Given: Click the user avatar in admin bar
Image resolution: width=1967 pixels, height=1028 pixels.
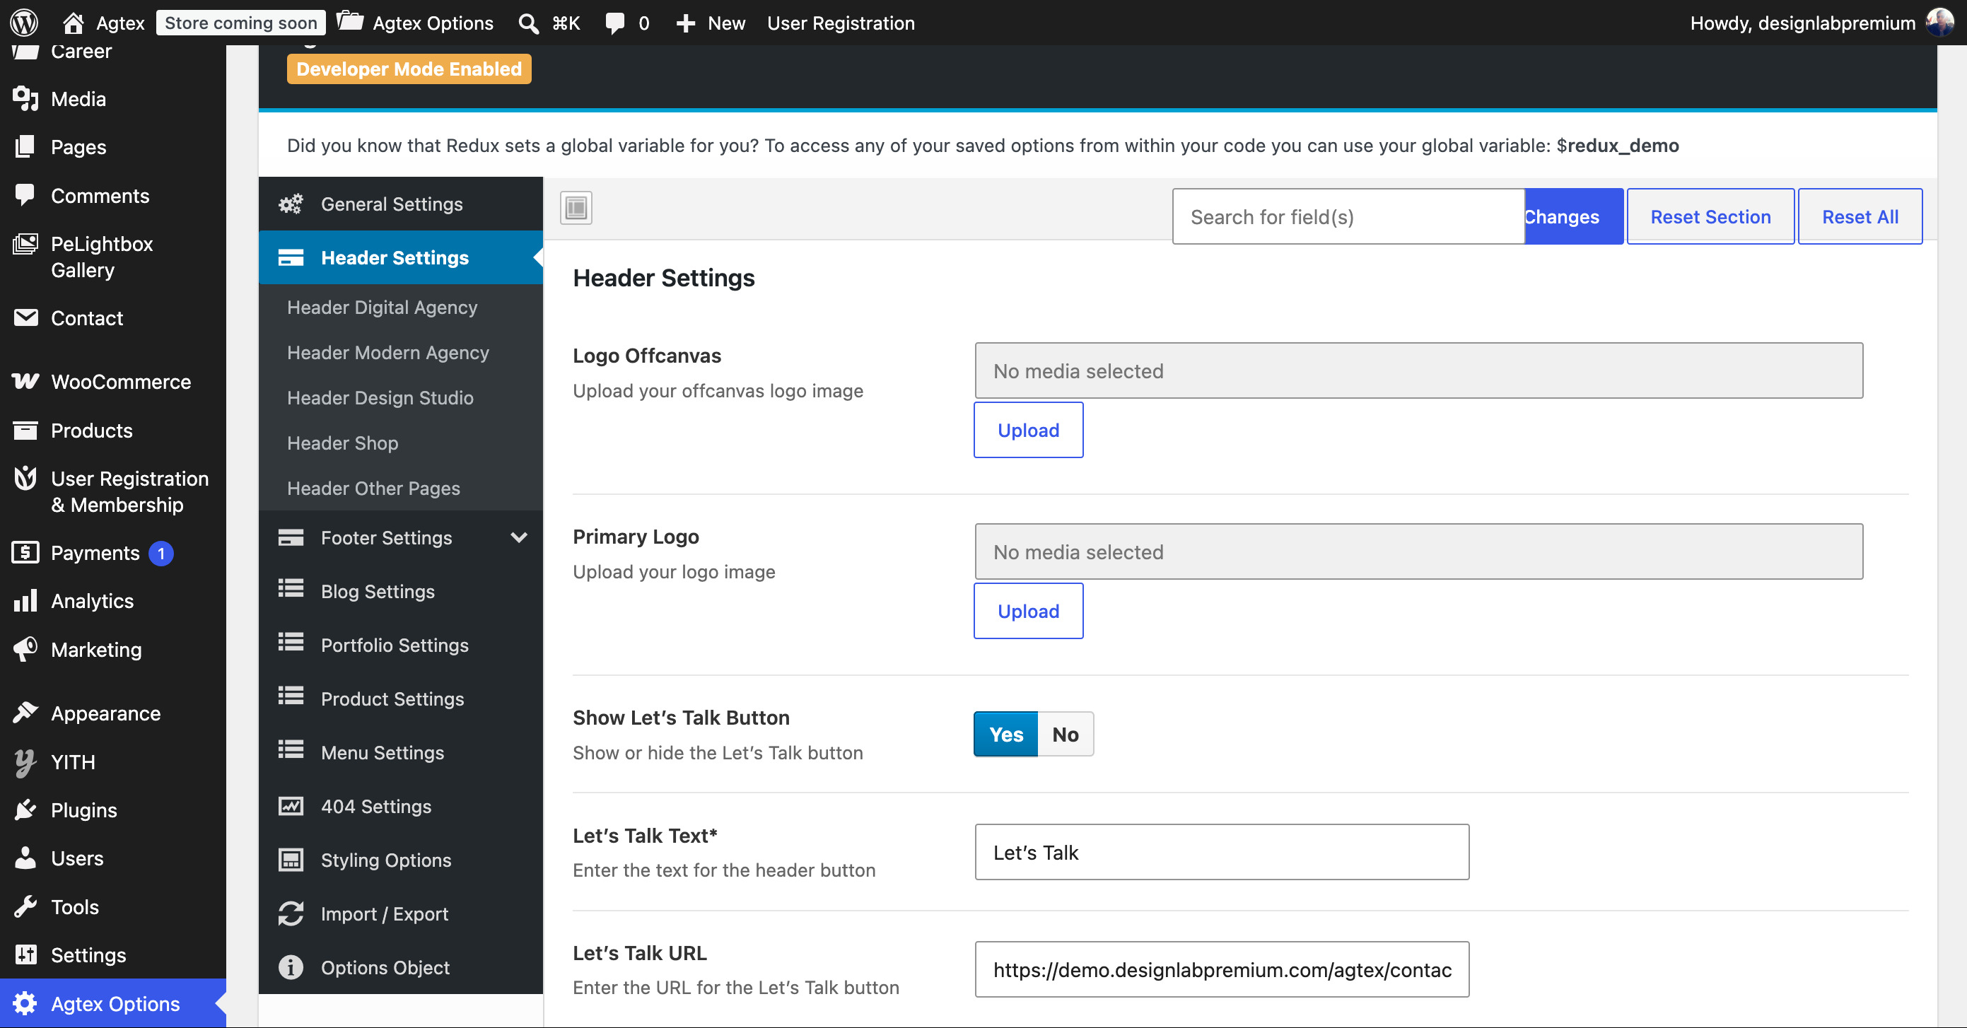Looking at the screenshot, I should click(1939, 23).
